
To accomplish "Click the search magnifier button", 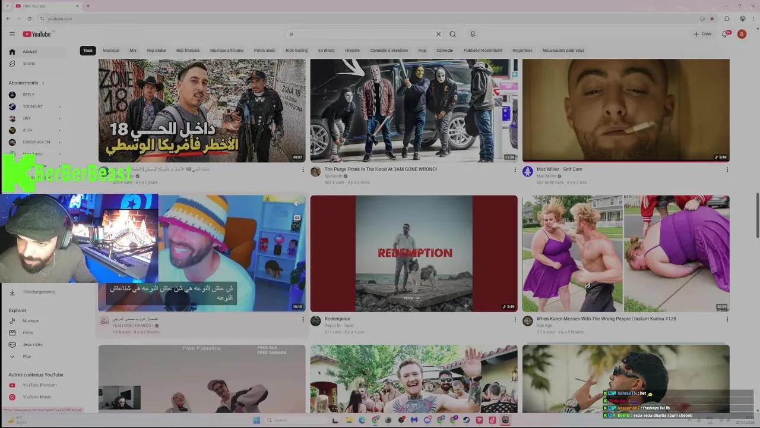I will [x=452, y=34].
